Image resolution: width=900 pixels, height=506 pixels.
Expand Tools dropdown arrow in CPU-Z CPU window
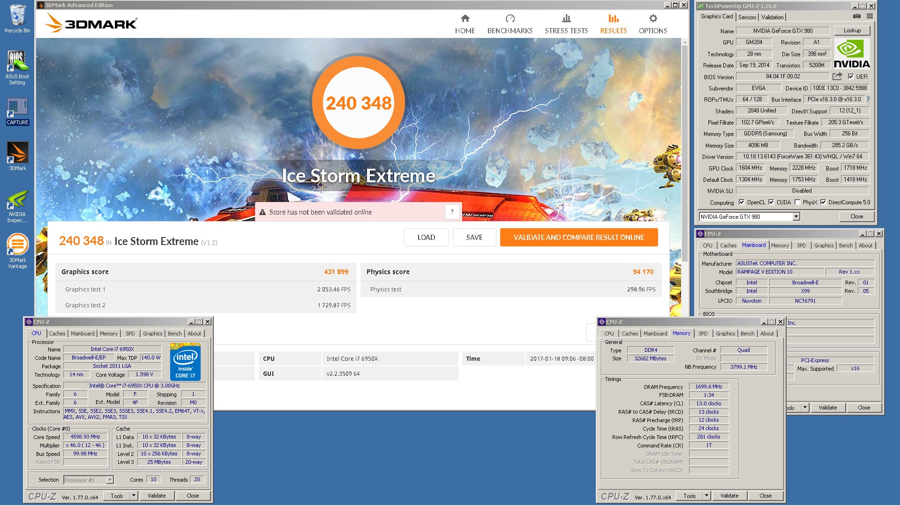134,496
